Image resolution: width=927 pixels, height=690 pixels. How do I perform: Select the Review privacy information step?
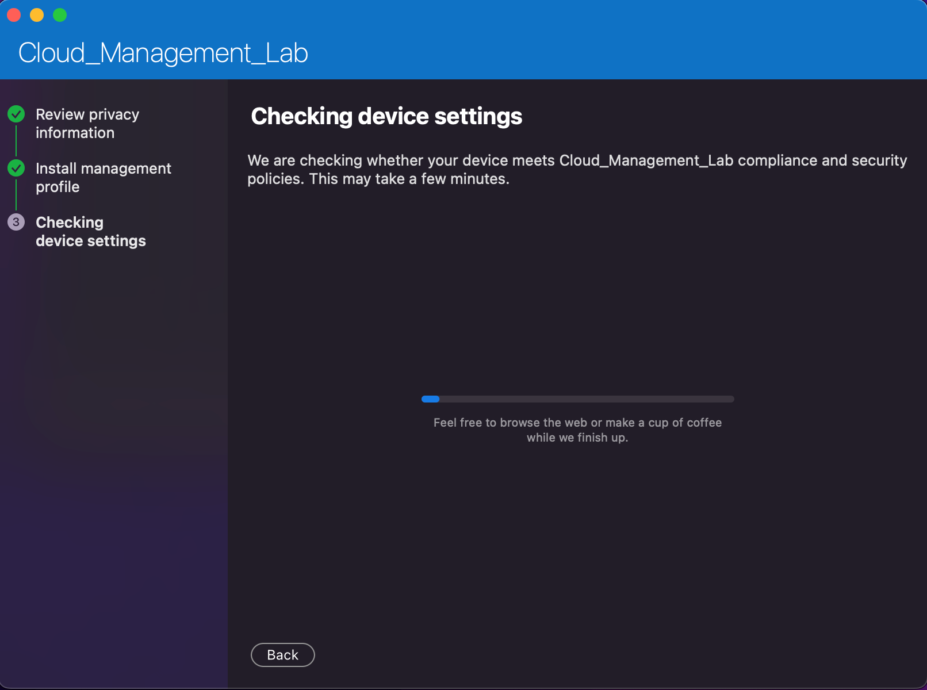click(87, 124)
